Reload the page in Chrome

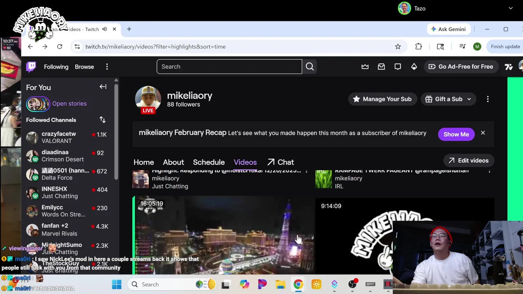(60, 47)
